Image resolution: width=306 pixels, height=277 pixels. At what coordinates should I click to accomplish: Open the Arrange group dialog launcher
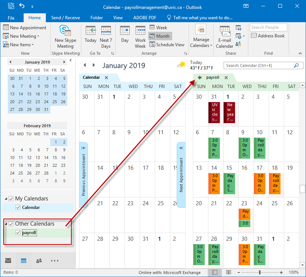coord(186,53)
